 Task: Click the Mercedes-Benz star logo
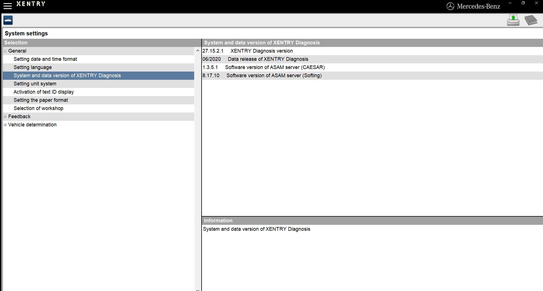click(x=450, y=6)
